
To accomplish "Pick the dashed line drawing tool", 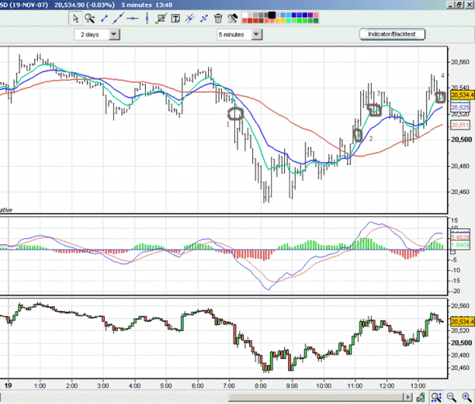I will (204, 18).
